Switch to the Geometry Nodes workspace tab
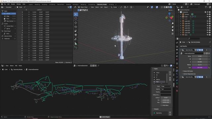This screenshot has height=119, width=212. (x=102, y=4)
